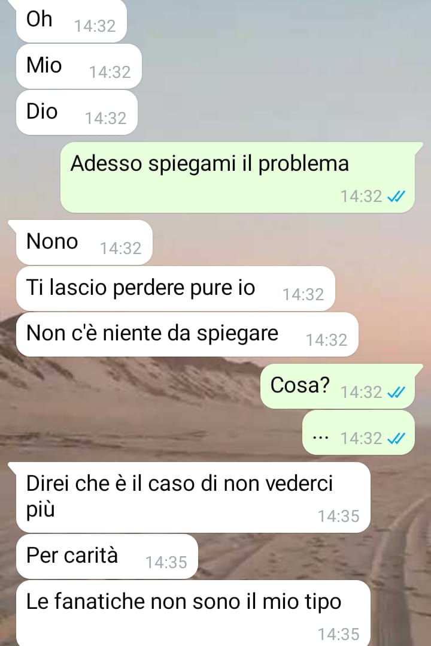Select 'Adesso spiegami il problema' message
The height and width of the screenshot is (646, 431).
[x=239, y=177]
